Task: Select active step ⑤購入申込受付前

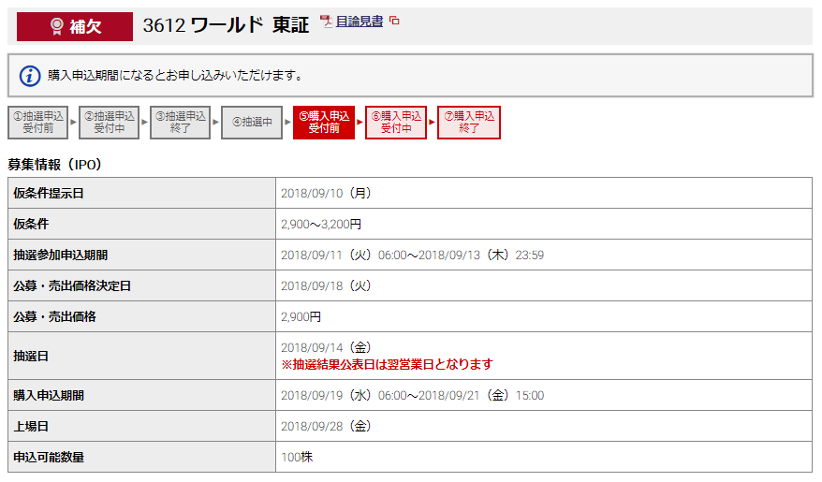Action: (x=324, y=123)
